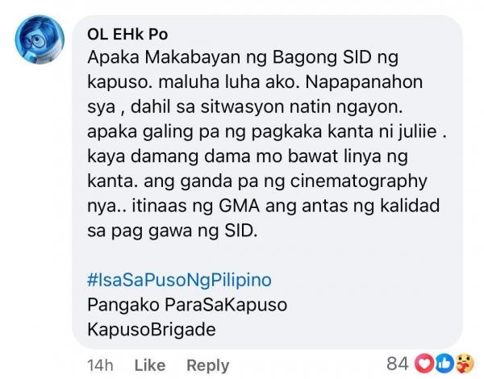Click the red heart reaction icon
Screen dimensions: 484x379
(x=425, y=364)
